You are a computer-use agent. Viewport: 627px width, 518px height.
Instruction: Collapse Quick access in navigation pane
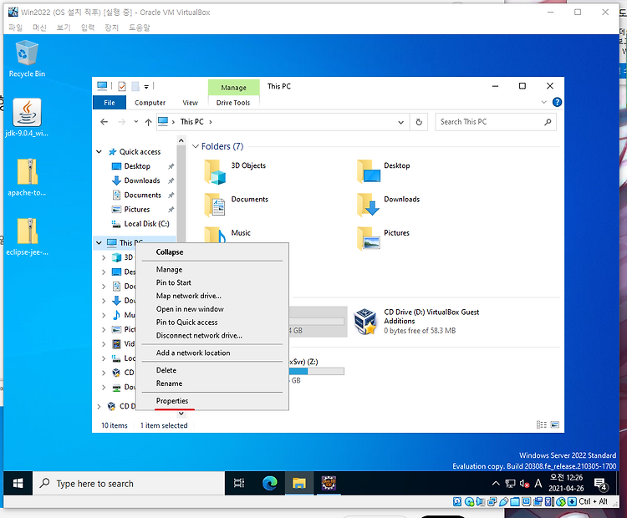[x=99, y=152]
